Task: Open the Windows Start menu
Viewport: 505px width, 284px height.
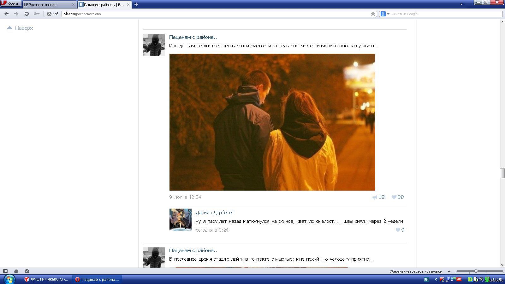Action: click(9, 279)
